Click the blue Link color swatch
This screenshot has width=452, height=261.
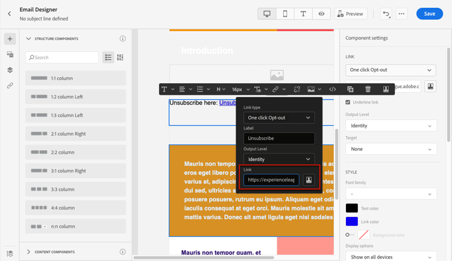(351, 222)
